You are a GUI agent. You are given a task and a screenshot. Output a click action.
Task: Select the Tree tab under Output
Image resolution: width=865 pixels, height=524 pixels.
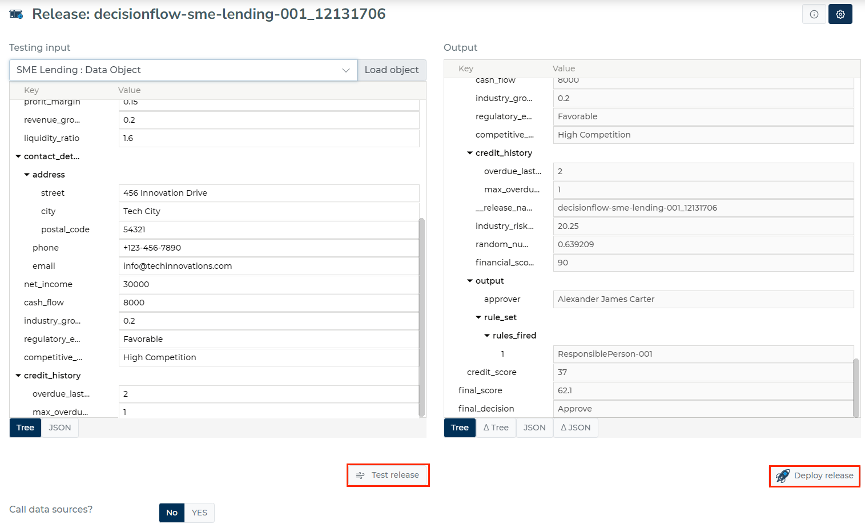pyautogui.click(x=460, y=428)
